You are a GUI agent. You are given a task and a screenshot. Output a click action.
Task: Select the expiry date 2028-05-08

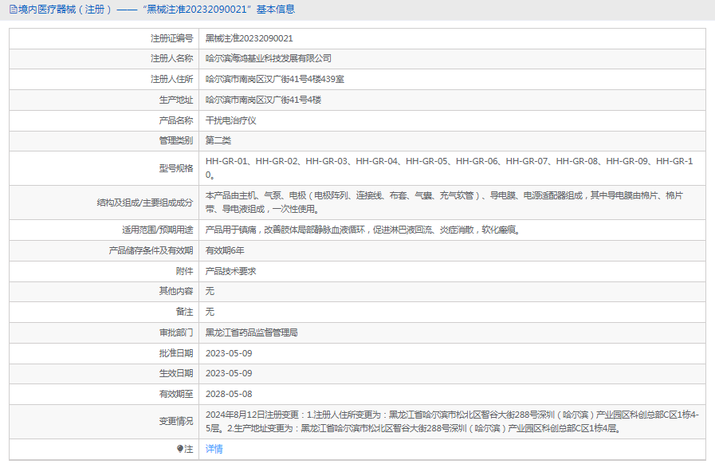pos(229,394)
